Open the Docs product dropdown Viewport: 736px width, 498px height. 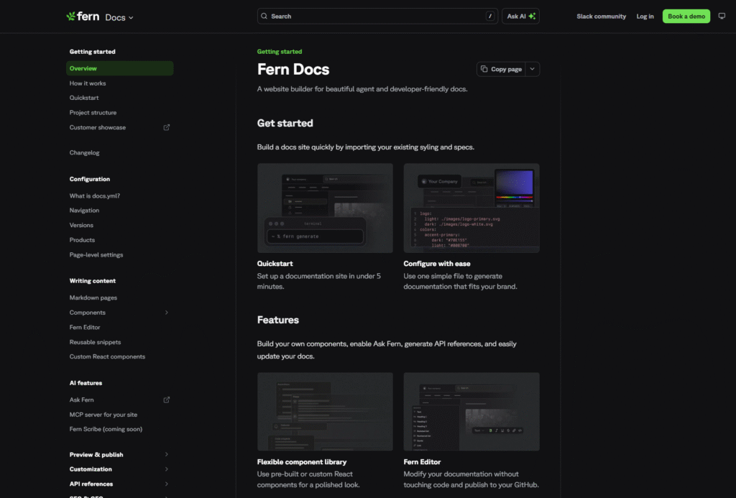119,17
